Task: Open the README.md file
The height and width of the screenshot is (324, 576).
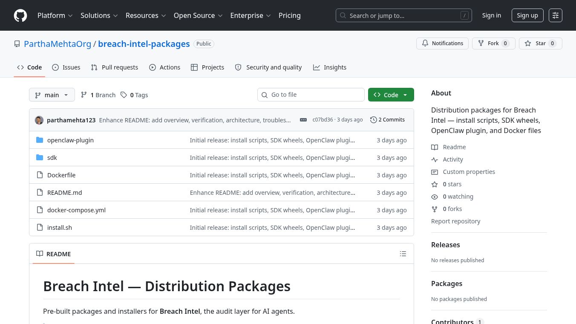Action: tap(64, 193)
